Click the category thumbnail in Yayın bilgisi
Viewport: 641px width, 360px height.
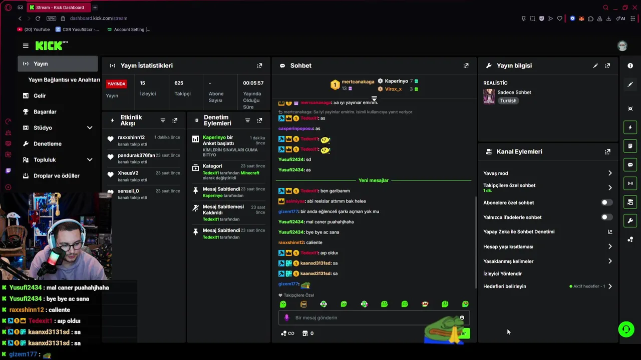click(x=489, y=96)
